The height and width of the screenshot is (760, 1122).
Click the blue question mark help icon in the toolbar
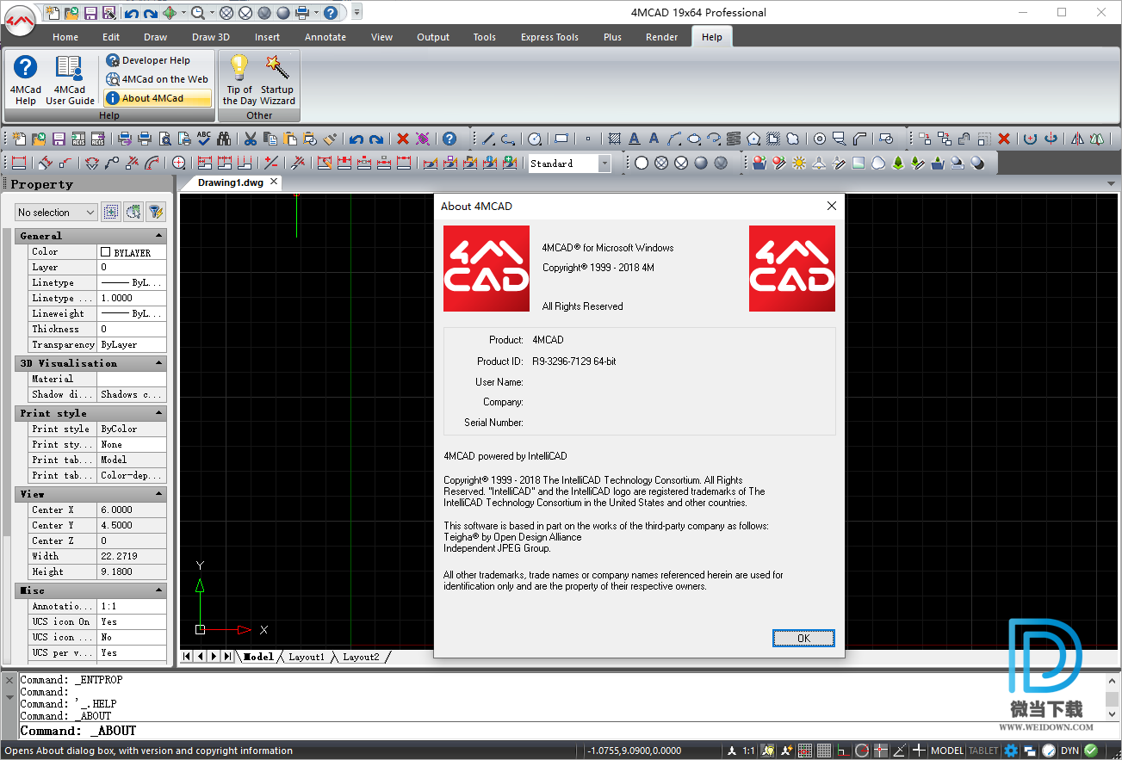449,139
